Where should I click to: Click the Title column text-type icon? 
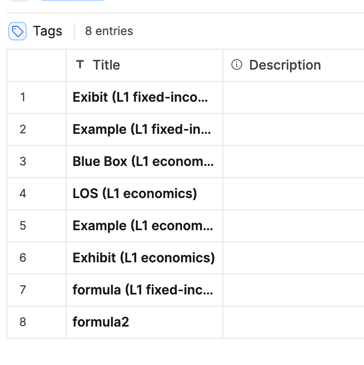80,64
